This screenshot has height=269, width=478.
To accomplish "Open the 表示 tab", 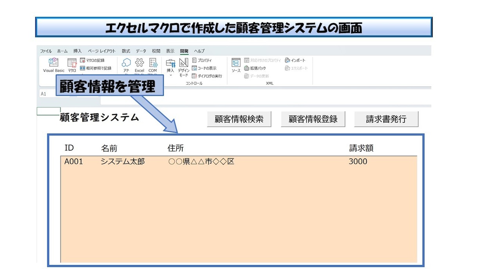I will tap(170, 51).
